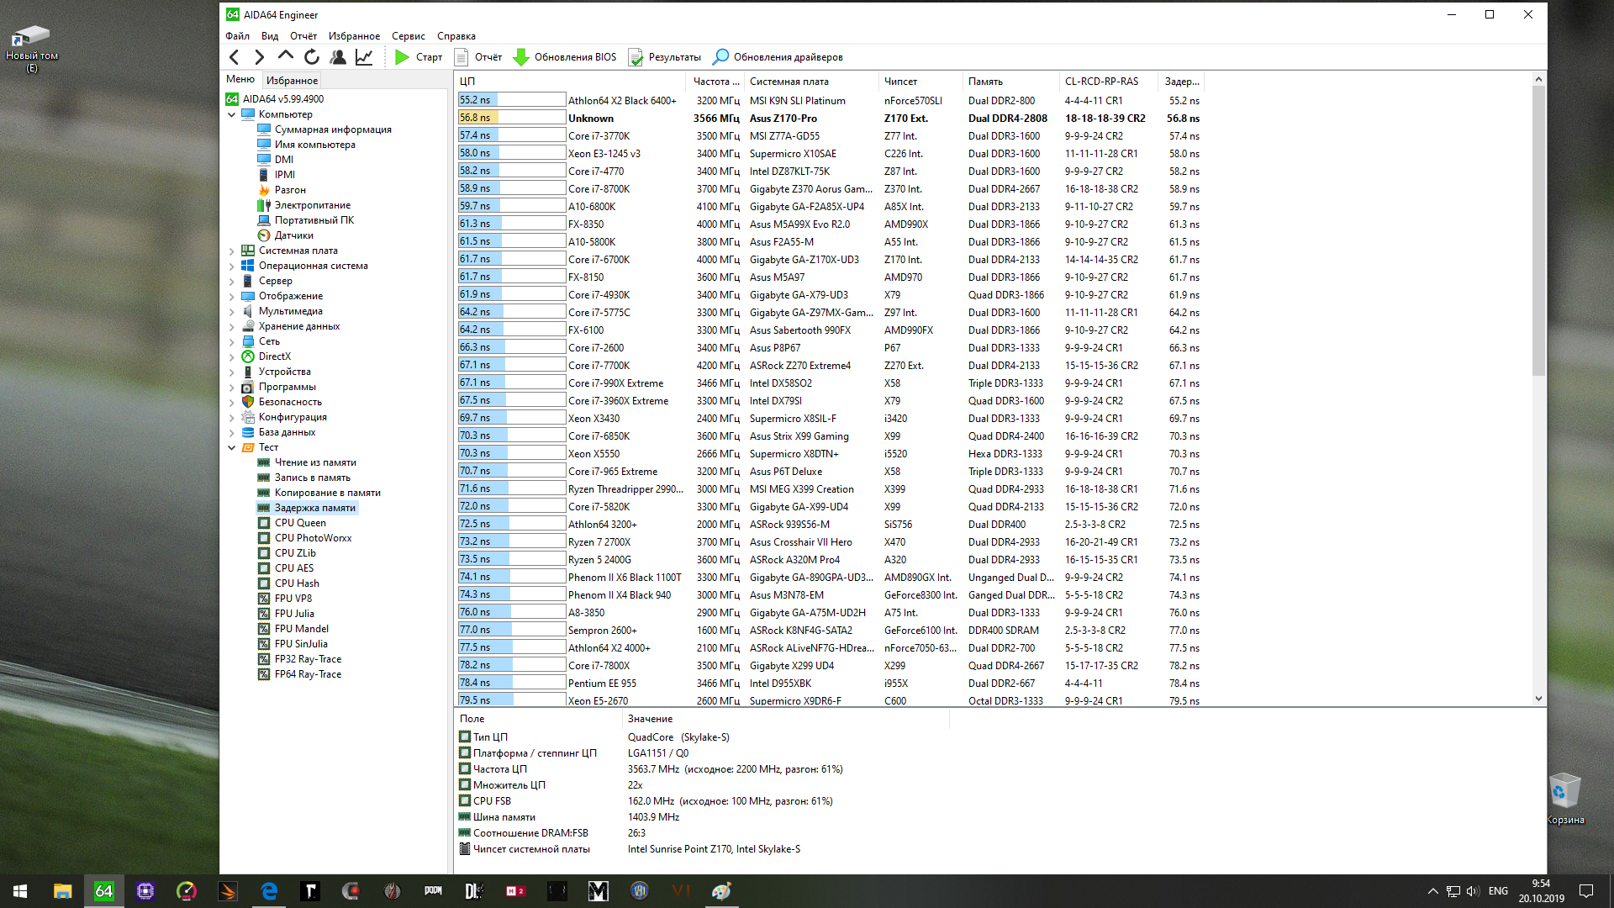Click the Up level arrow icon
This screenshot has height=908, width=1614.
[286, 56]
